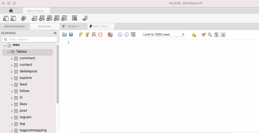Open SQL script file in new tab
Viewport: 259px width, 133px height.
tap(13, 18)
